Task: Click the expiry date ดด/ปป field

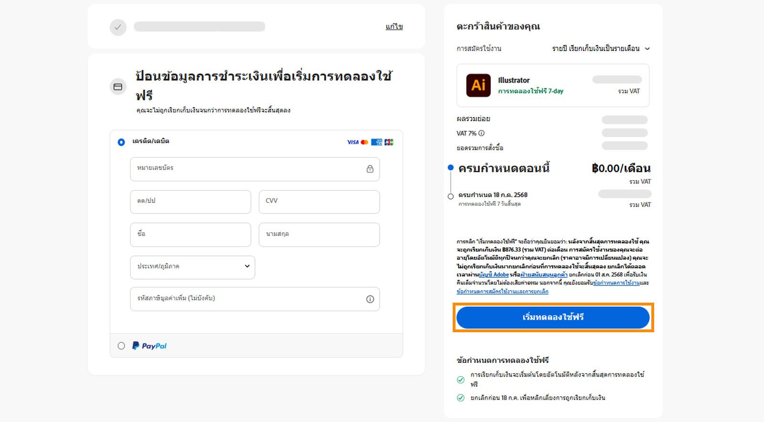Action: tap(190, 201)
